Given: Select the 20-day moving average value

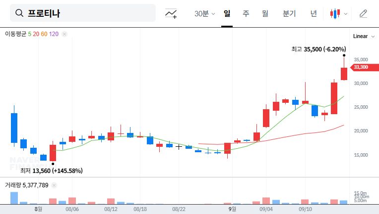Looking at the screenshot, I should pos(36,34).
